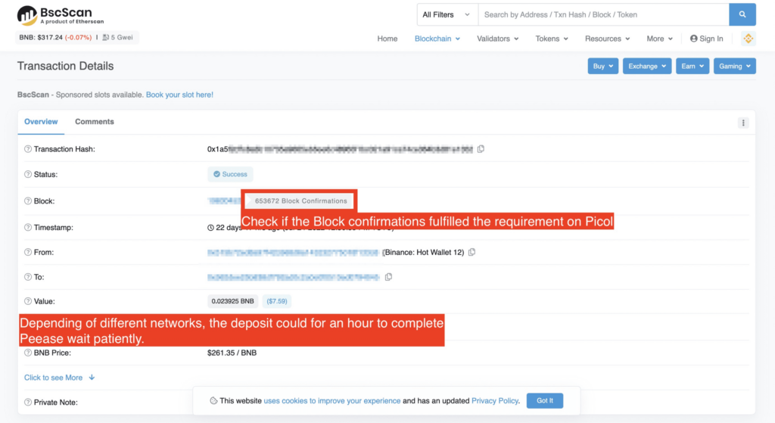Click the ($7.59) value badge
Image resolution: width=775 pixels, height=423 pixels.
point(277,301)
